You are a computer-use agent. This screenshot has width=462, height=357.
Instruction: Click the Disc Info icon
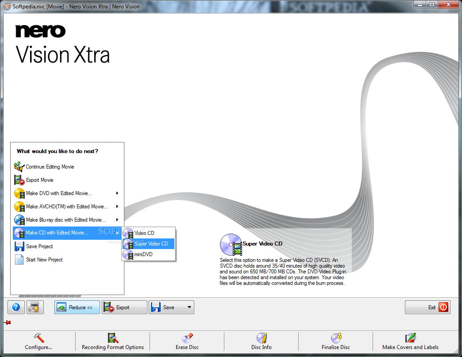click(262, 338)
